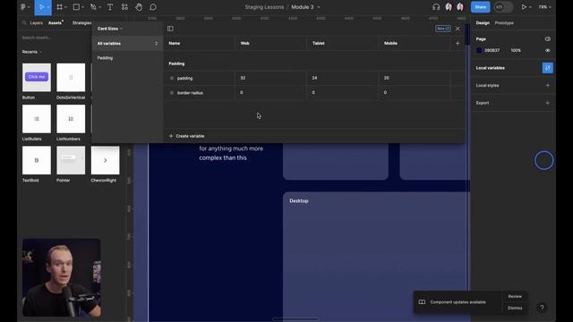Toggle the variables sidebar panel icon

point(170,29)
